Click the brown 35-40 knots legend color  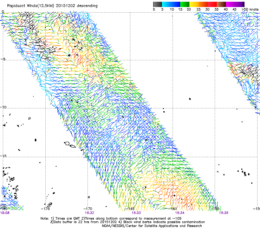221,4
